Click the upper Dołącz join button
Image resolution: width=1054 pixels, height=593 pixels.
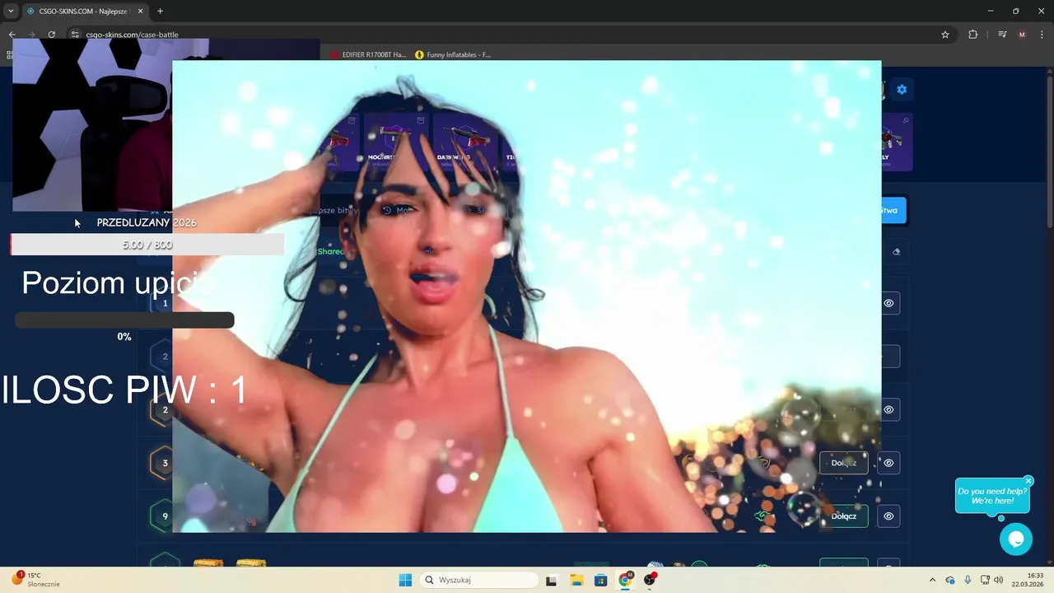pyautogui.click(x=843, y=463)
